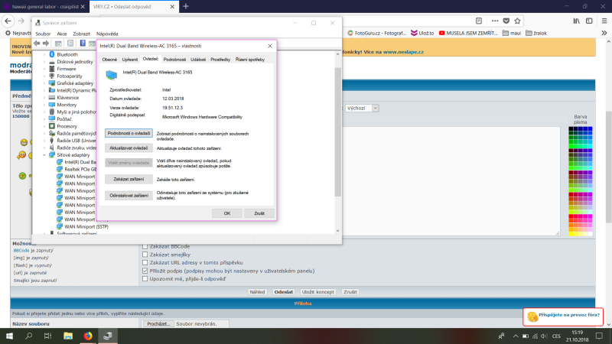
Task: Click the Procesory icon in device tree
Action: pos(52,126)
